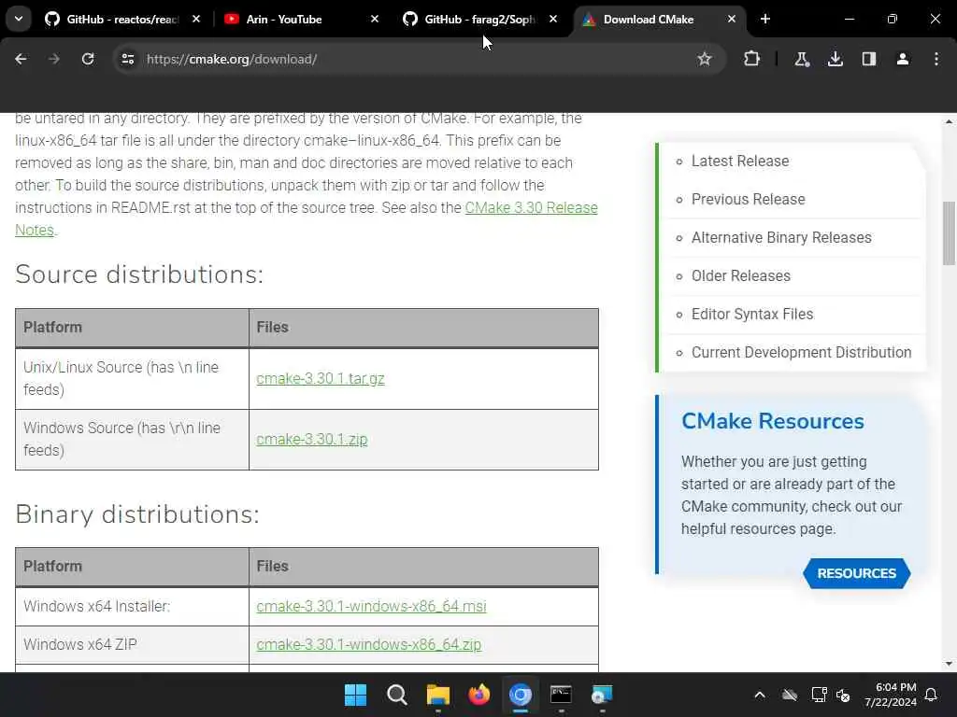Open File Explorer from the taskbar
This screenshot has height=717, width=957.
click(437, 695)
